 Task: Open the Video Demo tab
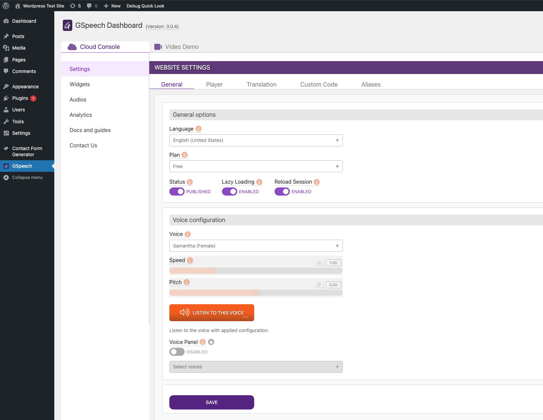[x=176, y=47]
